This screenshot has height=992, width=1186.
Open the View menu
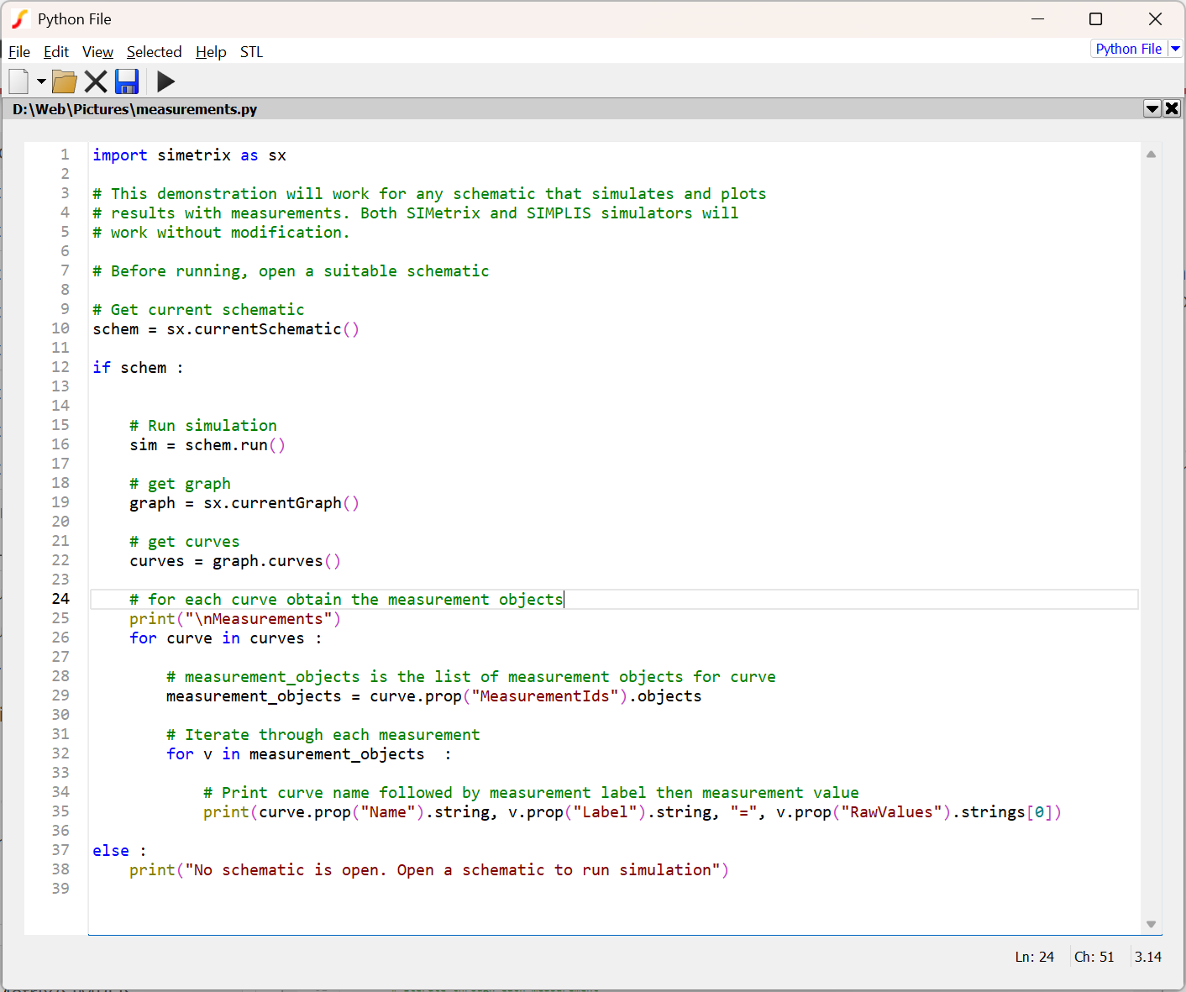tap(97, 52)
